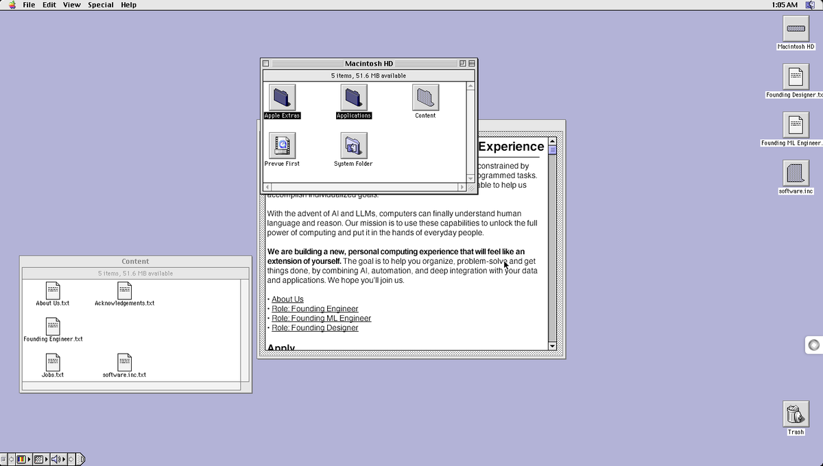Click the Content window title bar
This screenshot has height=466, width=823.
click(135, 261)
